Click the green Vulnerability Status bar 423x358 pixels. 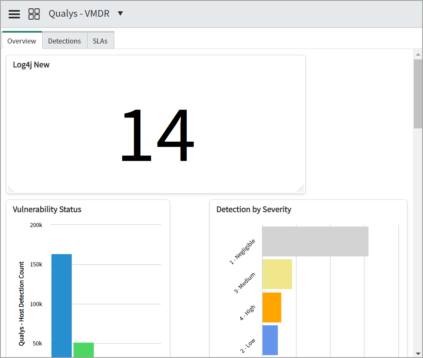[84, 350]
